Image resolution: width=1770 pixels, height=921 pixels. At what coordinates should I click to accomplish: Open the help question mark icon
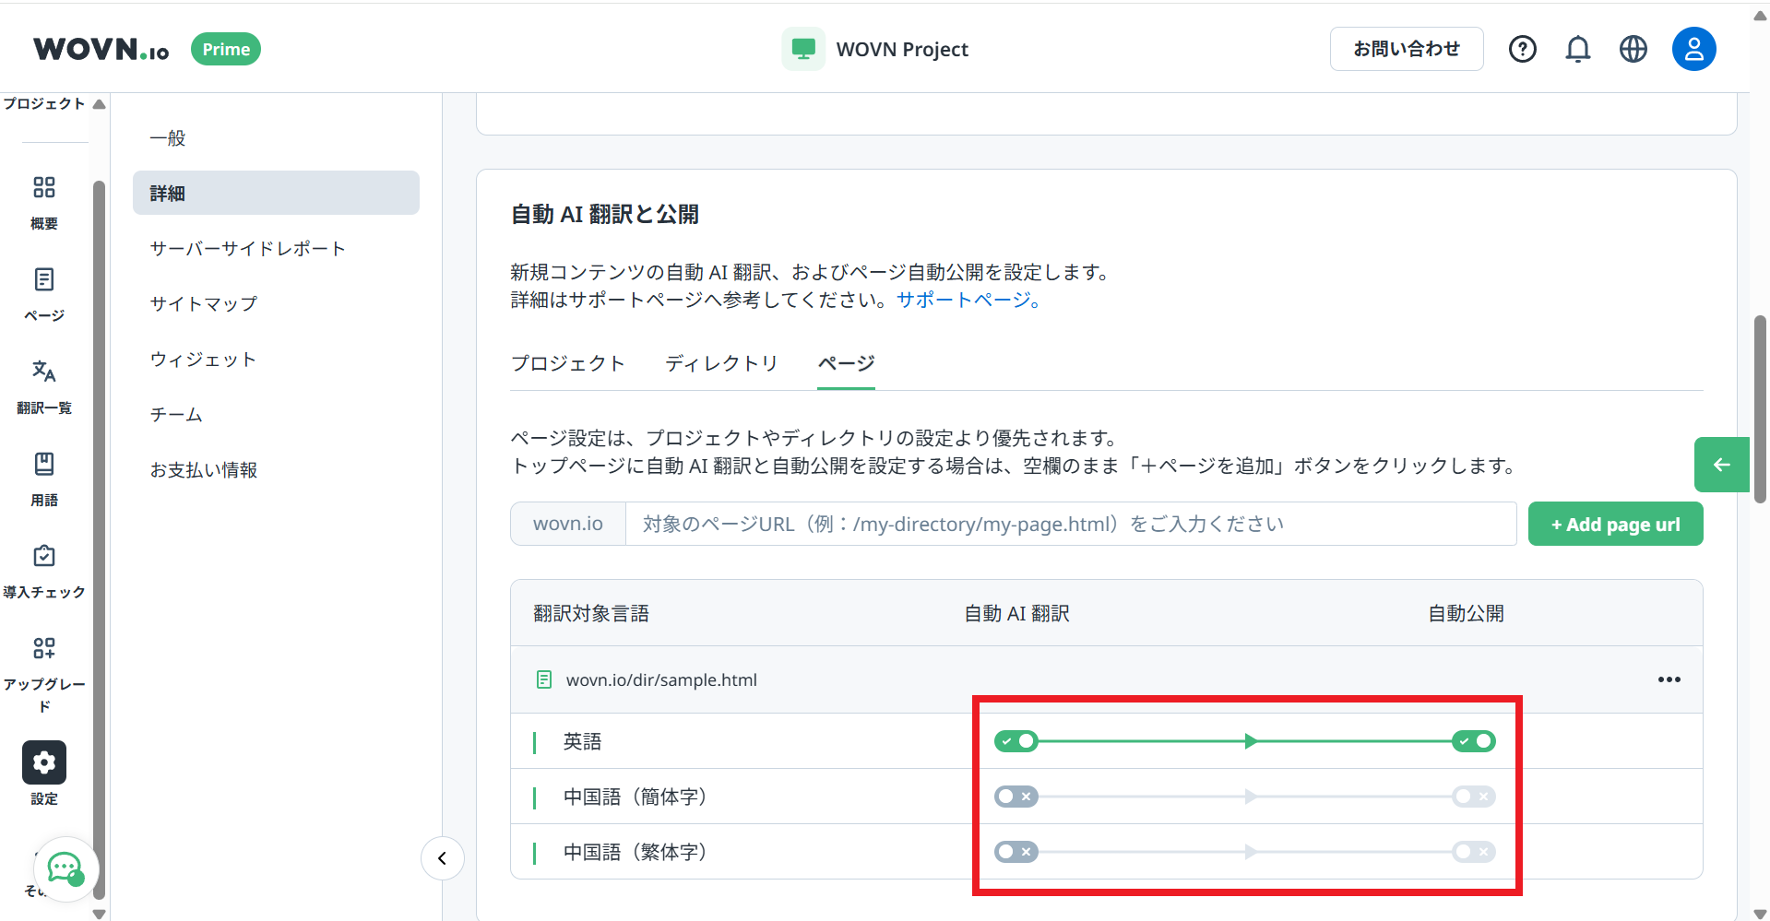point(1522,49)
